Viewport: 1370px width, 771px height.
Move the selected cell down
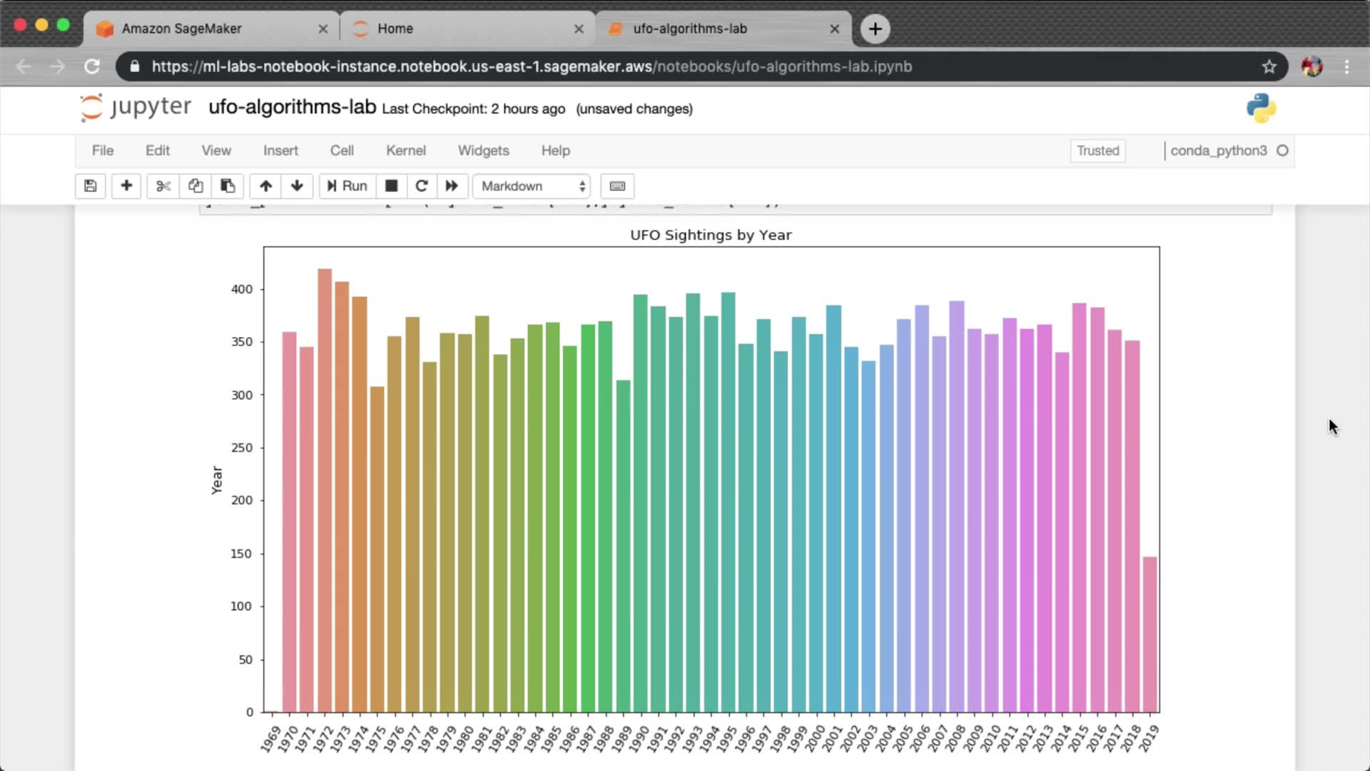[297, 186]
